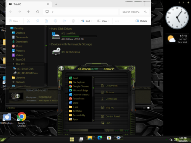Switch to large icons view in status bar
Viewport: 191px width, 143px height.
coord(148,108)
